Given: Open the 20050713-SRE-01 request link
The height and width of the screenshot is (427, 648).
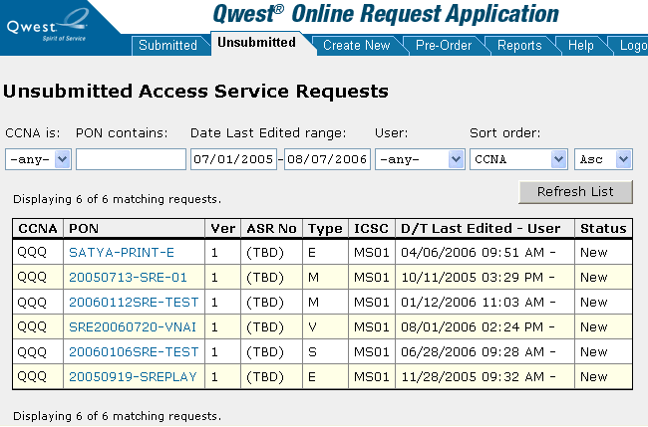Looking at the screenshot, I should 129,278.
